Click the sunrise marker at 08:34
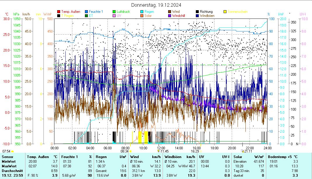The image size is (312, 179). click(x=130, y=151)
